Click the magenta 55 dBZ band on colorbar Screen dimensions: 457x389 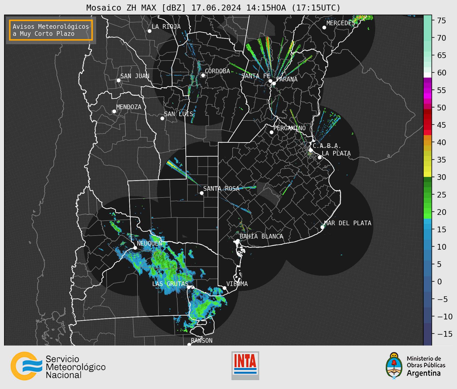[427, 90]
